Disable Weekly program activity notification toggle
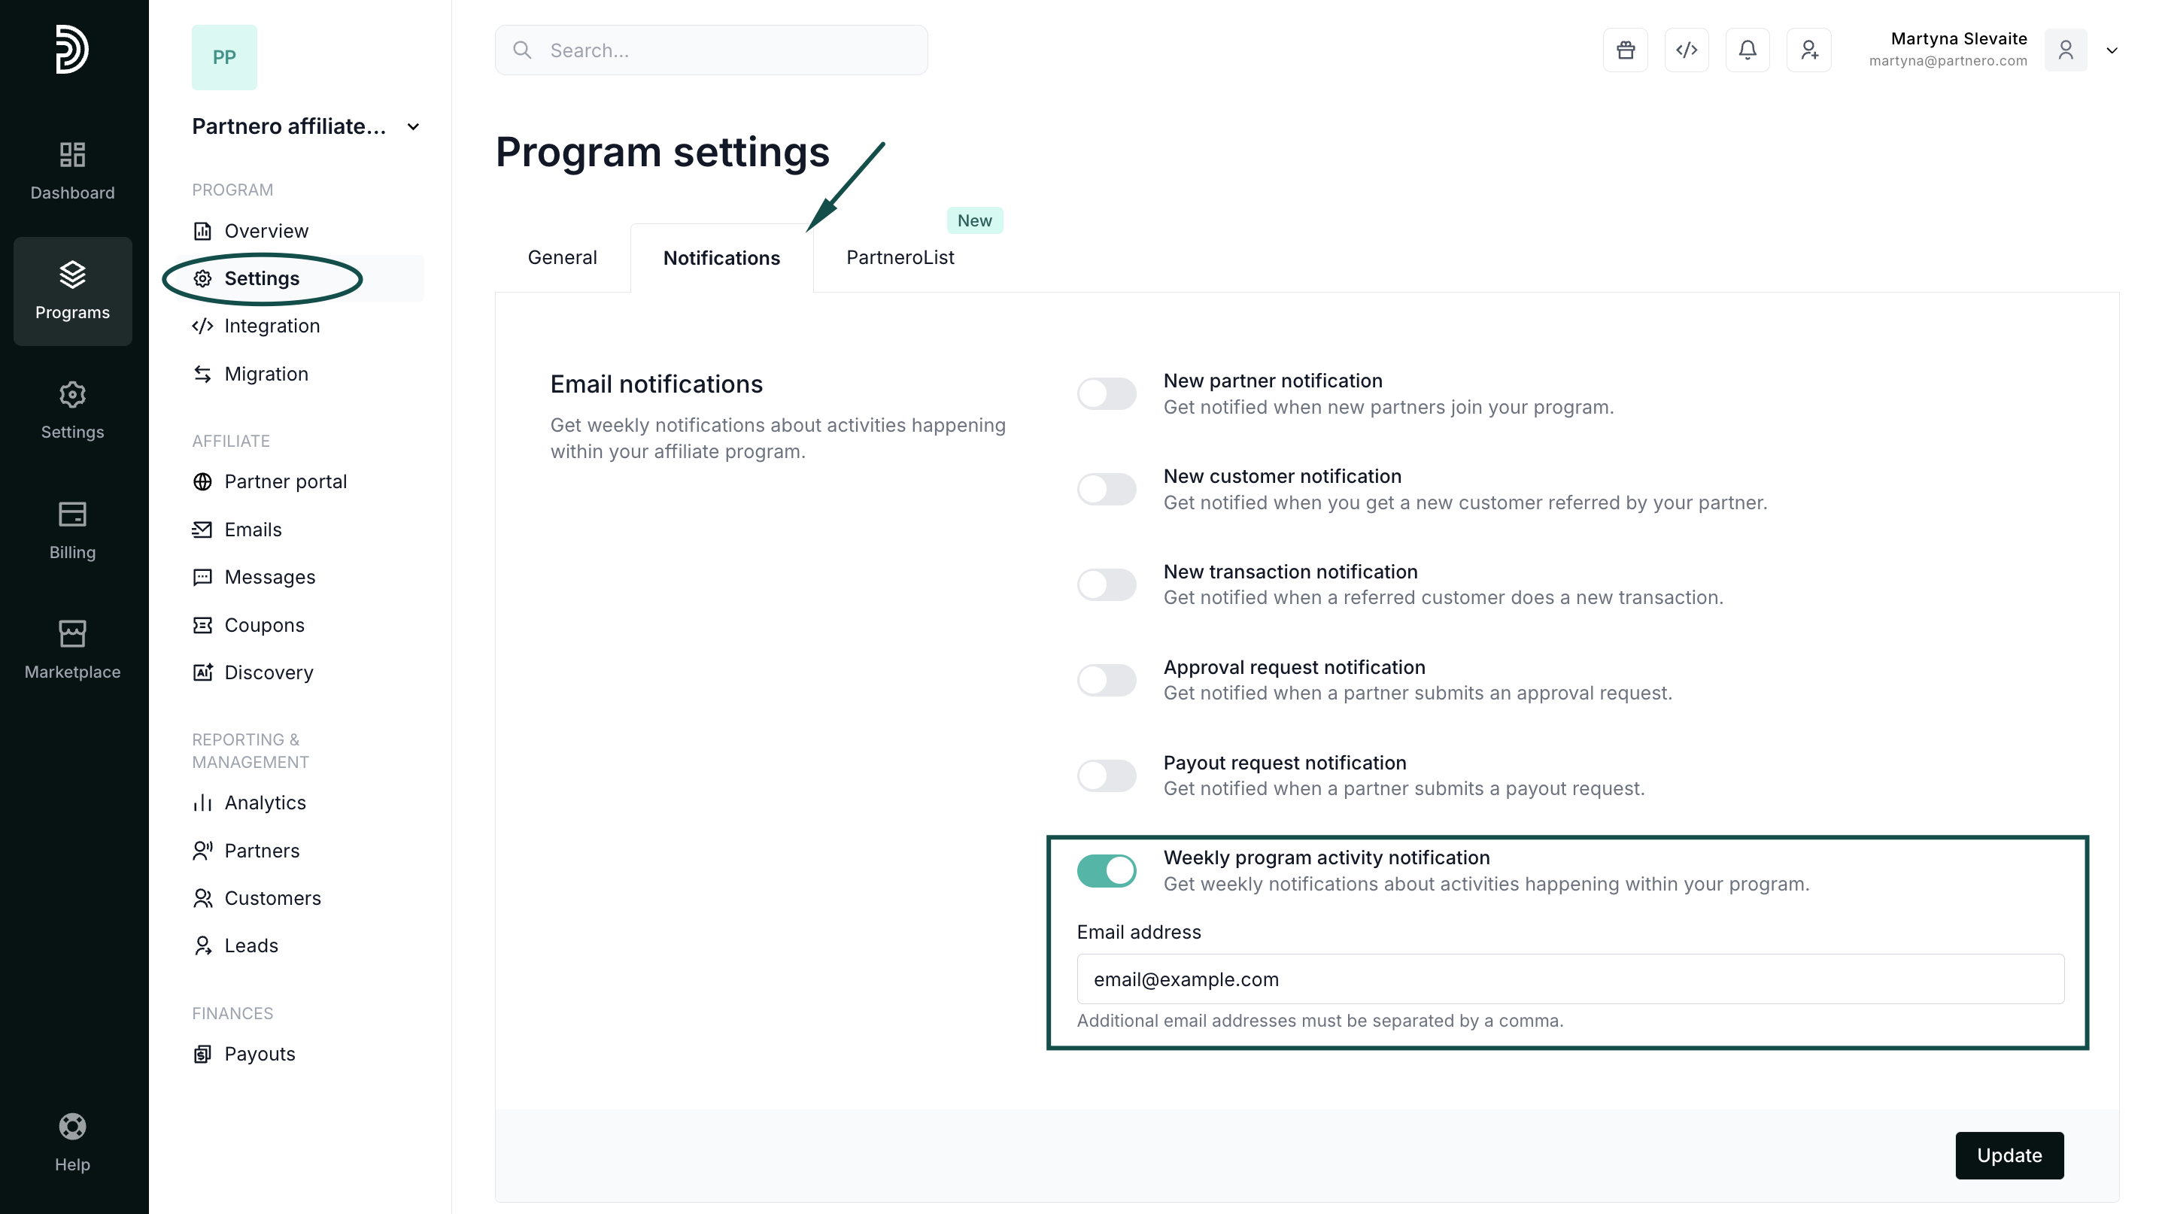The height and width of the screenshot is (1214, 2162). pos(1106,871)
